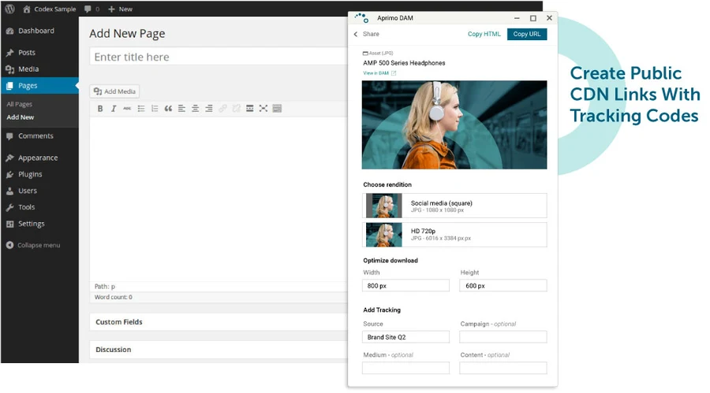The width and height of the screenshot is (710, 393).
Task: Click the Source tracking field
Action: click(x=405, y=337)
